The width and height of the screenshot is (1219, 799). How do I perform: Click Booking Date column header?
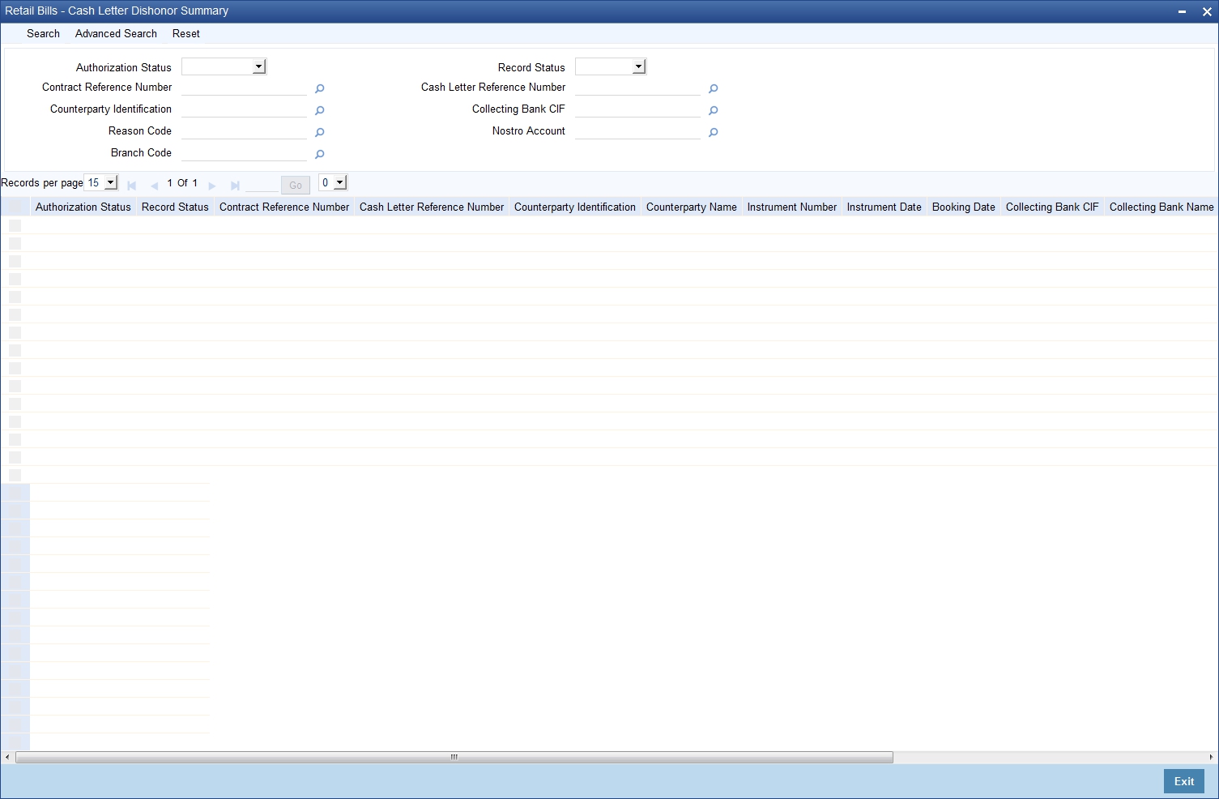pyautogui.click(x=964, y=207)
